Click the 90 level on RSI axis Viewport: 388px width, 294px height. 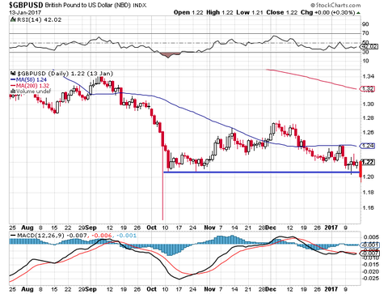(x=365, y=24)
